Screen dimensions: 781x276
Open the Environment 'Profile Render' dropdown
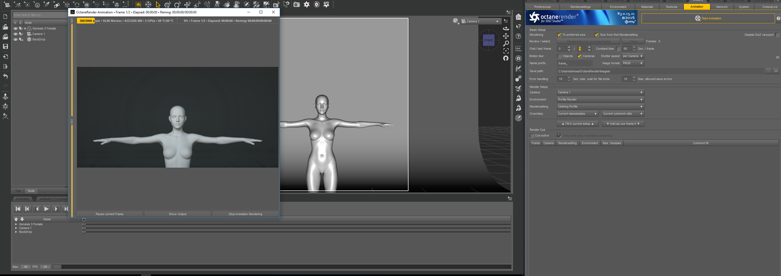point(600,99)
